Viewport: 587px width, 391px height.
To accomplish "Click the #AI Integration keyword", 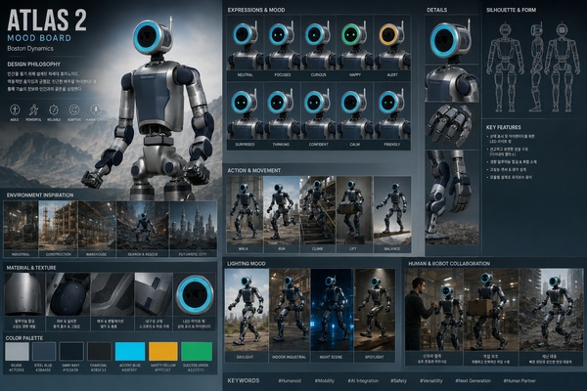I will 363,380.
